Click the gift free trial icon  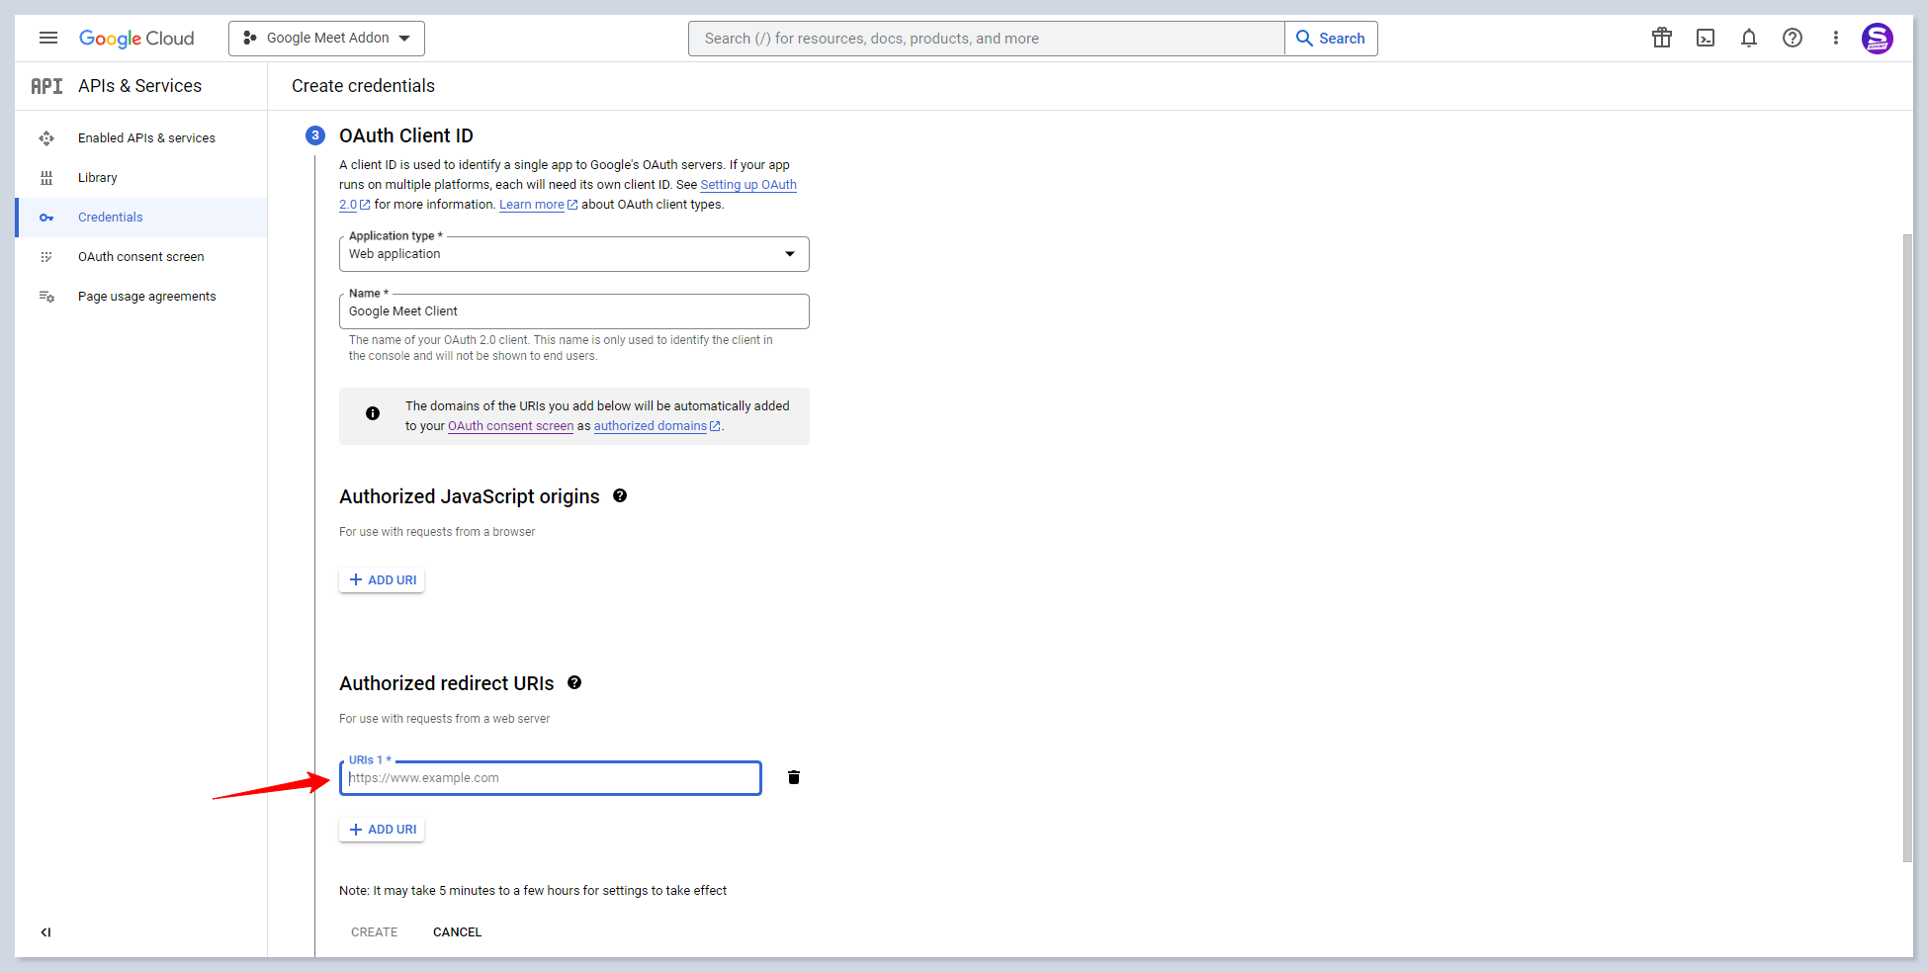(x=1661, y=39)
